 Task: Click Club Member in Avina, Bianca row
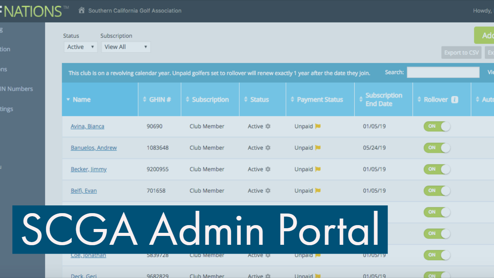[207, 126]
